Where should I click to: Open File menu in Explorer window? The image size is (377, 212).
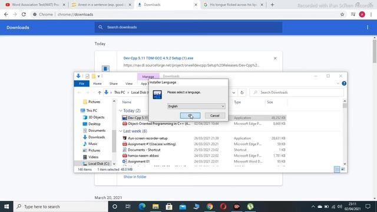tap(81, 84)
